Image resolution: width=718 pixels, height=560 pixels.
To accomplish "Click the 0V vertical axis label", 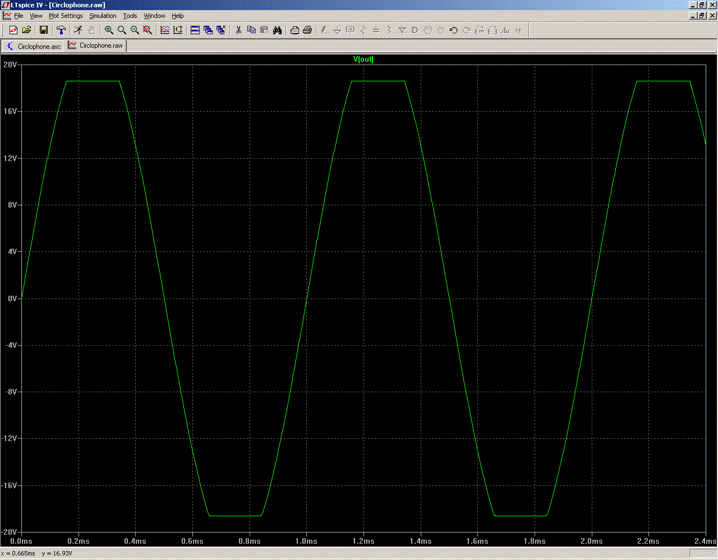I will coord(12,299).
